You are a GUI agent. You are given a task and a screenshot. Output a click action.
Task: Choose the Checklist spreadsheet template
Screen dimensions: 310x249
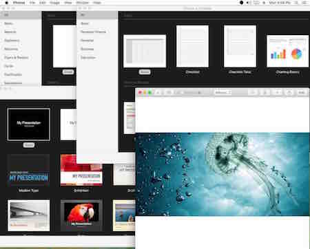pyautogui.click(x=192, y=46)
